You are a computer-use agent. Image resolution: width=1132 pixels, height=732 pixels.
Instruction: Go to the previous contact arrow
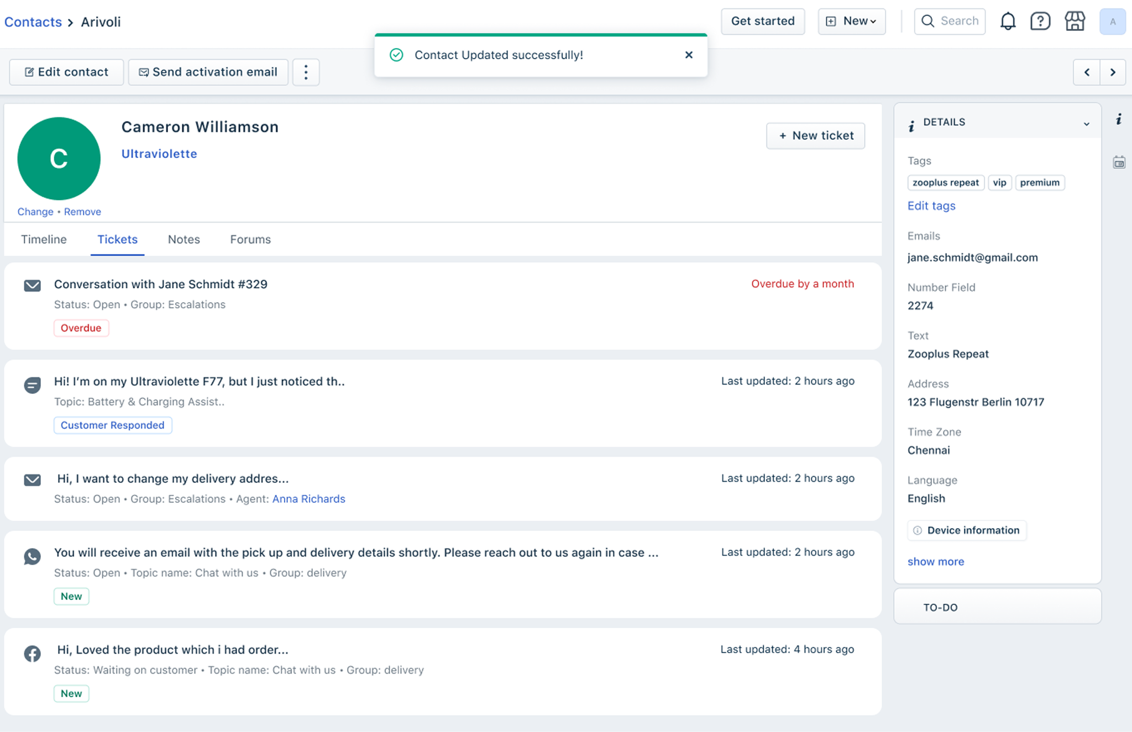tap(1087, 72)
